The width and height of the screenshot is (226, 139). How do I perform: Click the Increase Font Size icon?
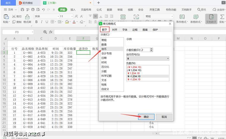(x=76, y=16)
